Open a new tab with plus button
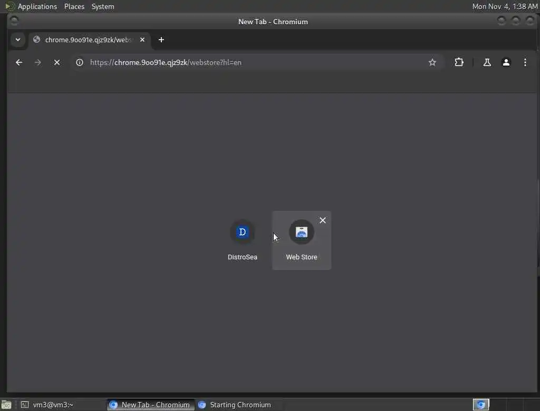The height and width of the screenshot is (411, 540). (161, 40)
